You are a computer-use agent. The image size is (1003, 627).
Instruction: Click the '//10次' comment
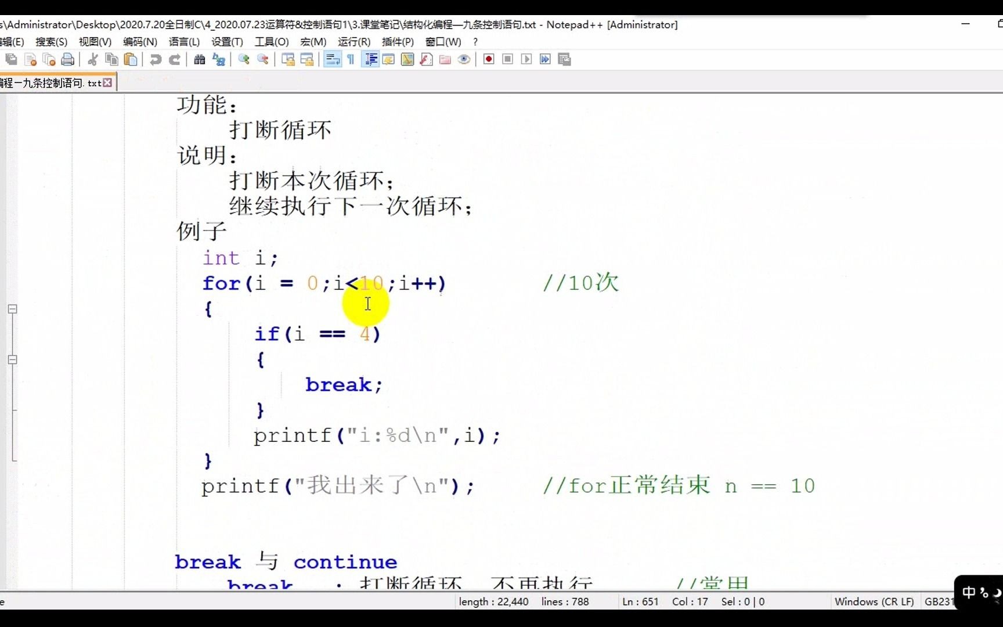pos(581,283)
